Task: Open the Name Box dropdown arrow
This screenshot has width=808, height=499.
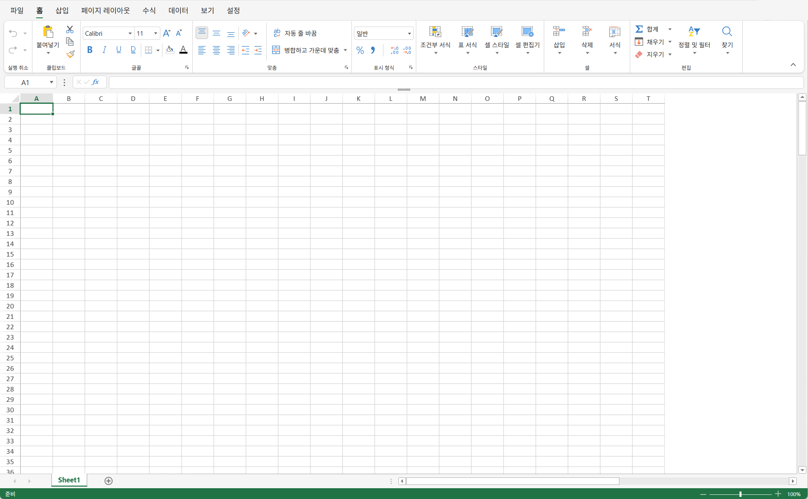Action: click(x=51, y=82)
